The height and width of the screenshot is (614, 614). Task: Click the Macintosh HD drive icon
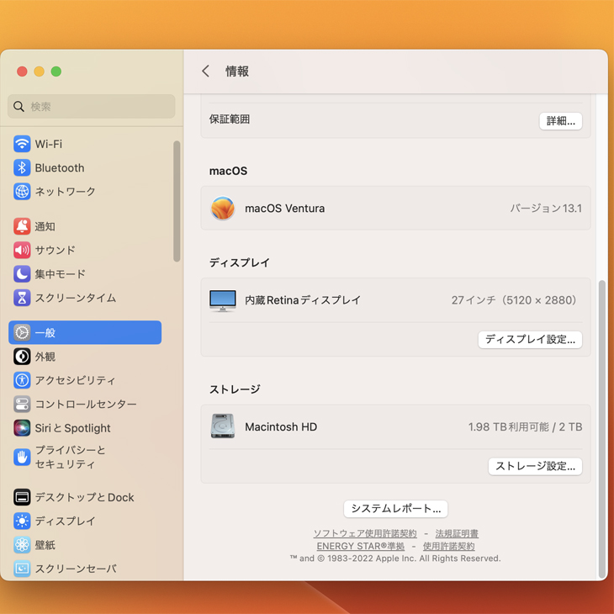pos(223,426)
